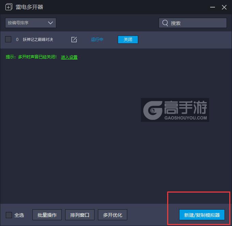
Task: Click the 雷电多开器 logo icon in title bar
Action: click(x=9, y=7)
